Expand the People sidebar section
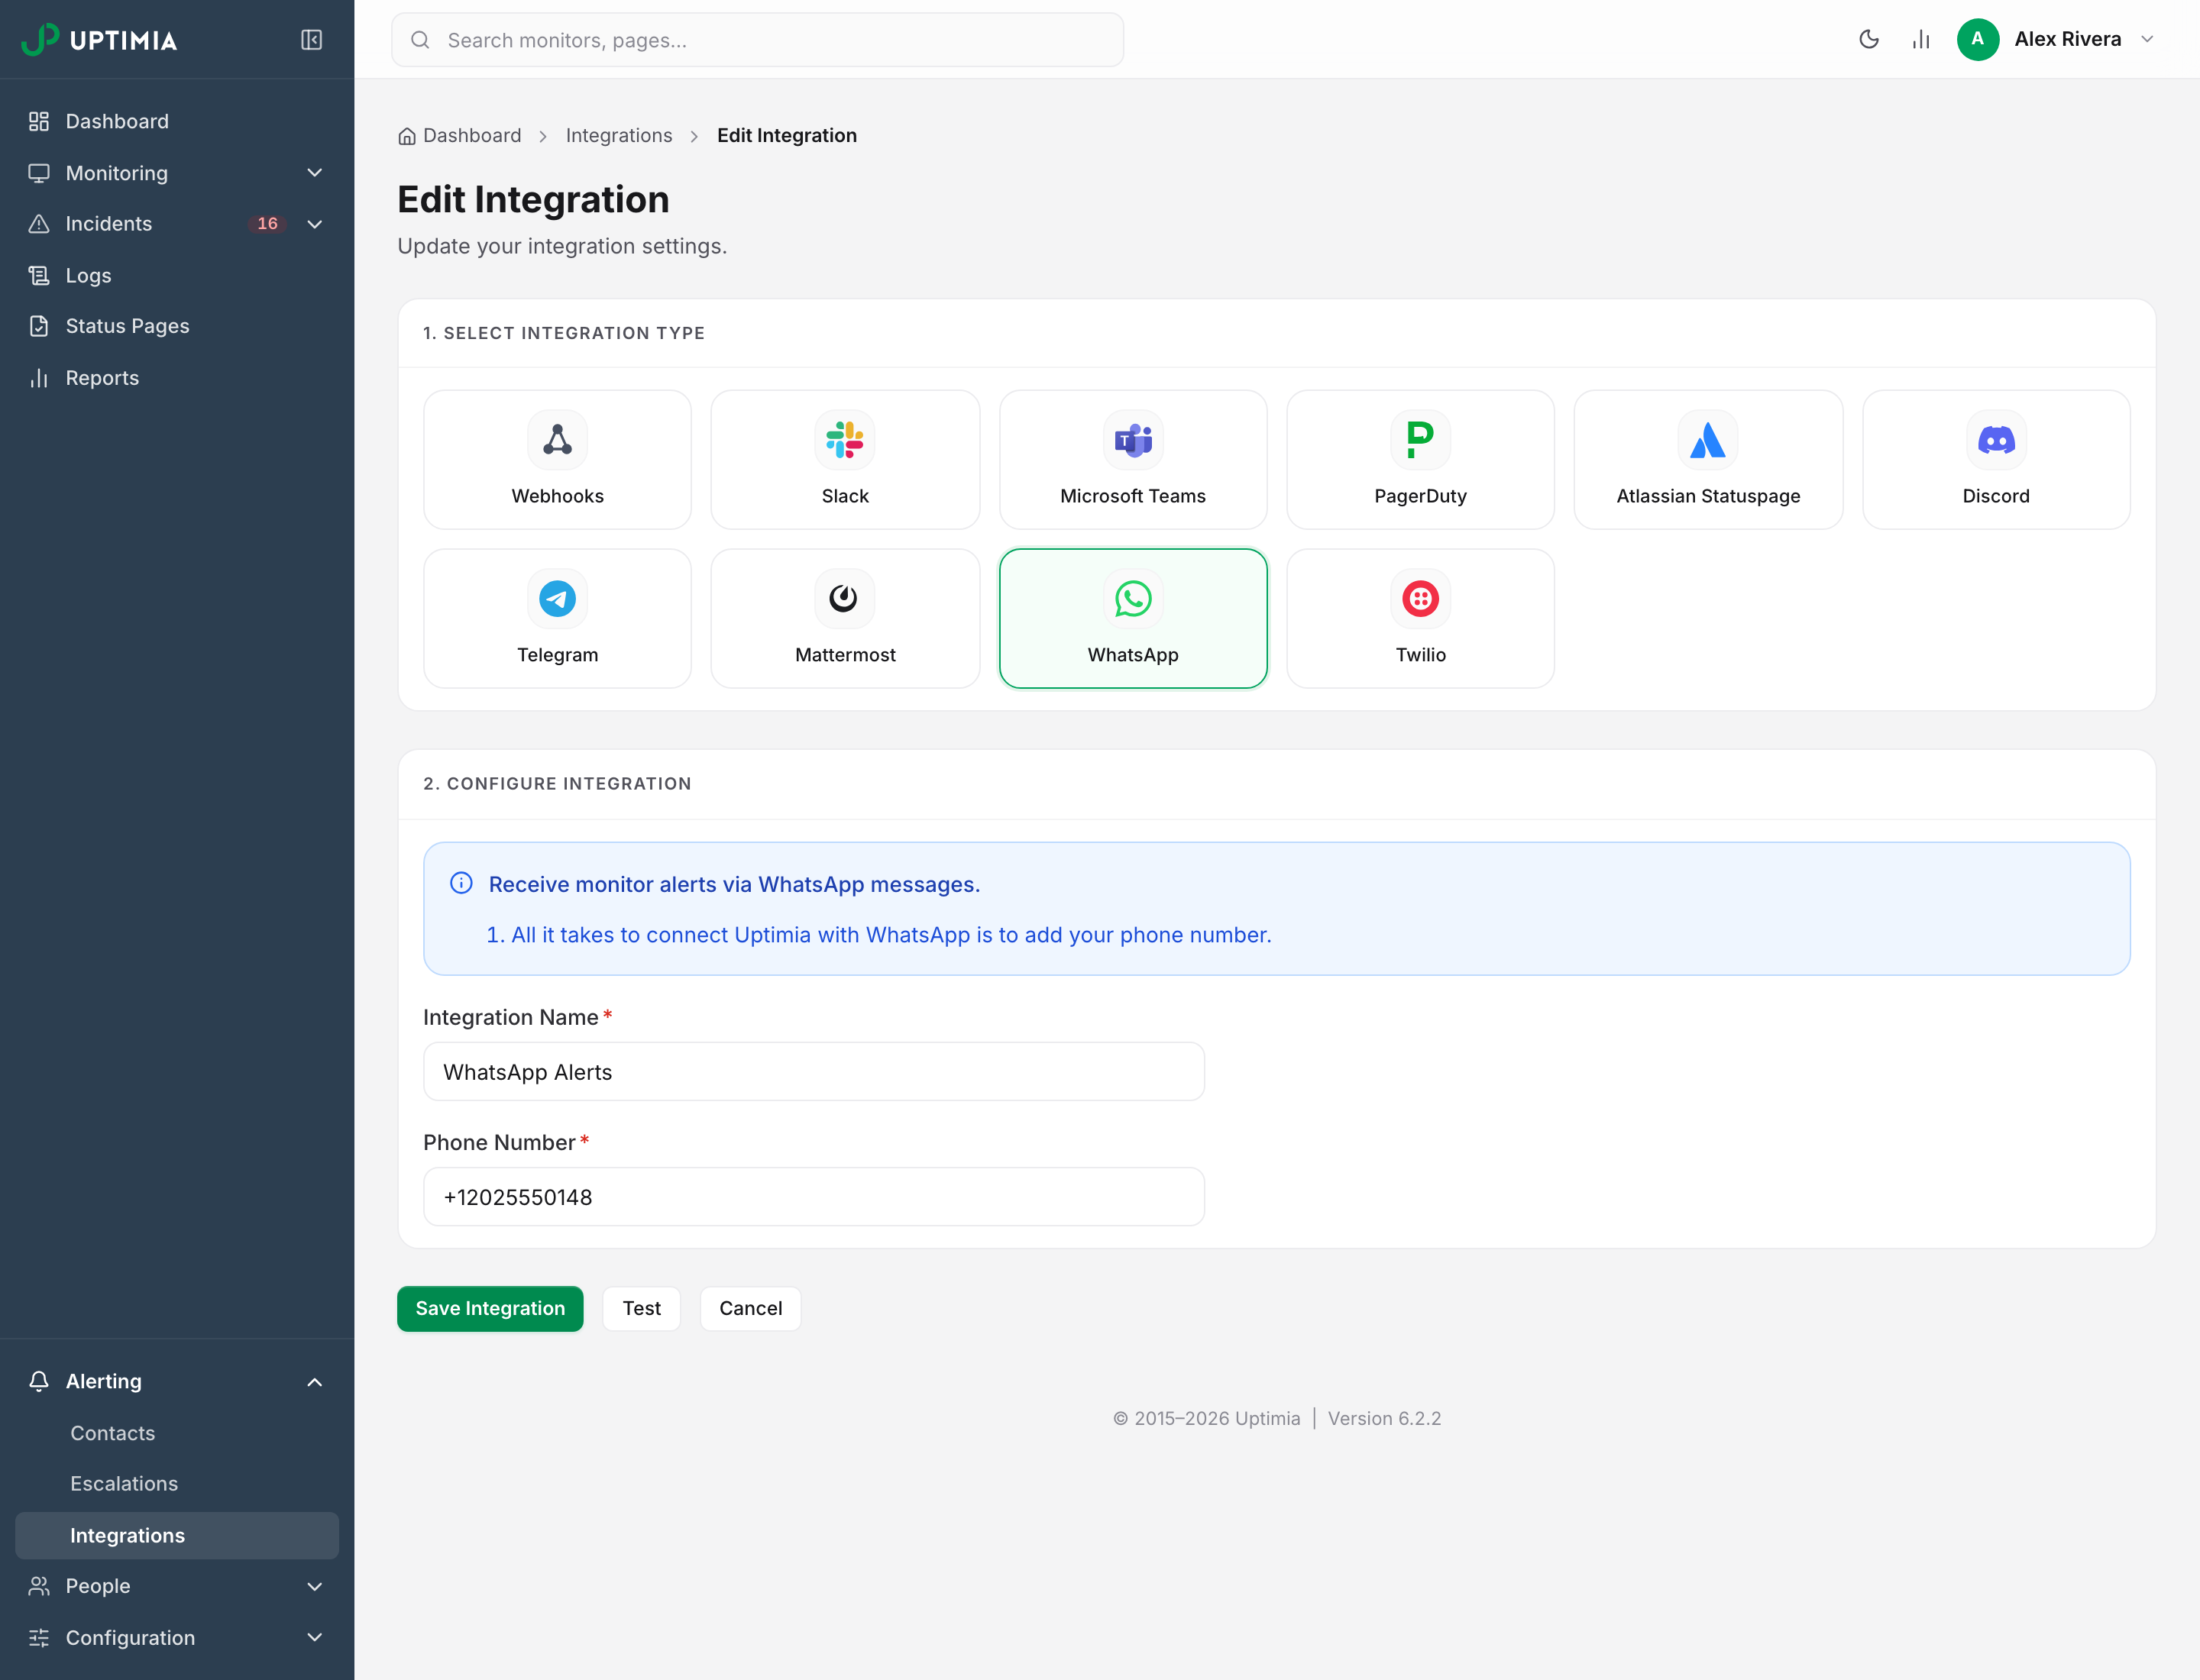Screen dimensions: 2200x1680 click(177, 1586)
